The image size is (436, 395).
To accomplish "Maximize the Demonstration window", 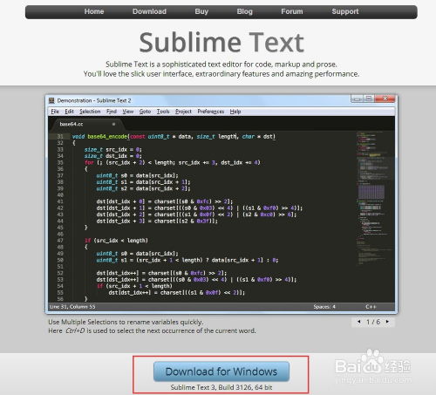I will coord(369,99).
